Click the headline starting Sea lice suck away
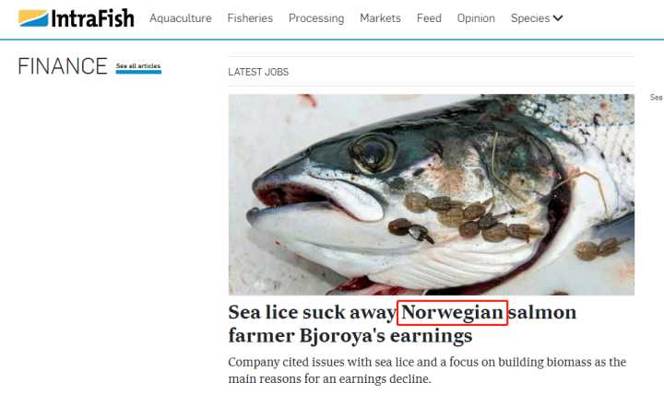Screen dimensions: 664x394 (402, 324)
